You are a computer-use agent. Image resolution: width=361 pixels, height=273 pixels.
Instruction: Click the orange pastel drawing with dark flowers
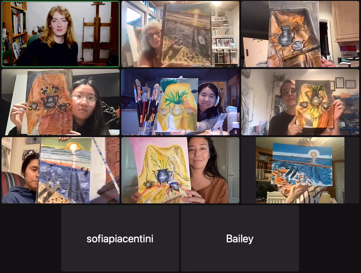pyautogui.click(x=49, y=102)
